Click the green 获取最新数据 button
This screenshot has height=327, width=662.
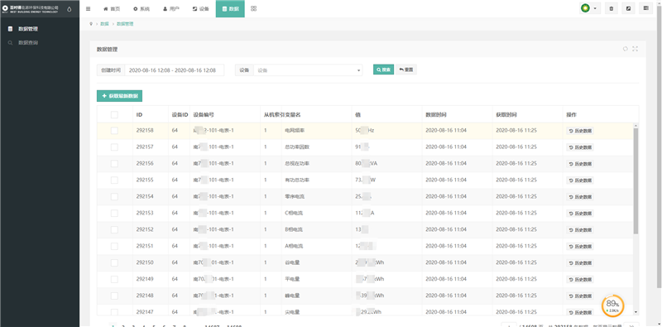click(x=119, y=96)
